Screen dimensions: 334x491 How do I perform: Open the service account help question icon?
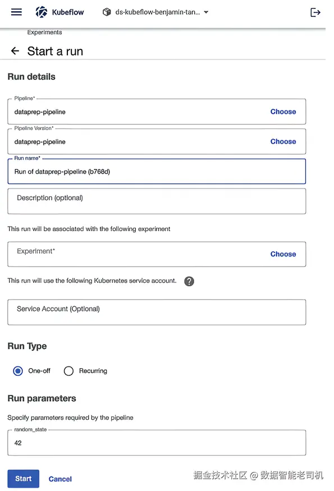click(x=189, y=281)
